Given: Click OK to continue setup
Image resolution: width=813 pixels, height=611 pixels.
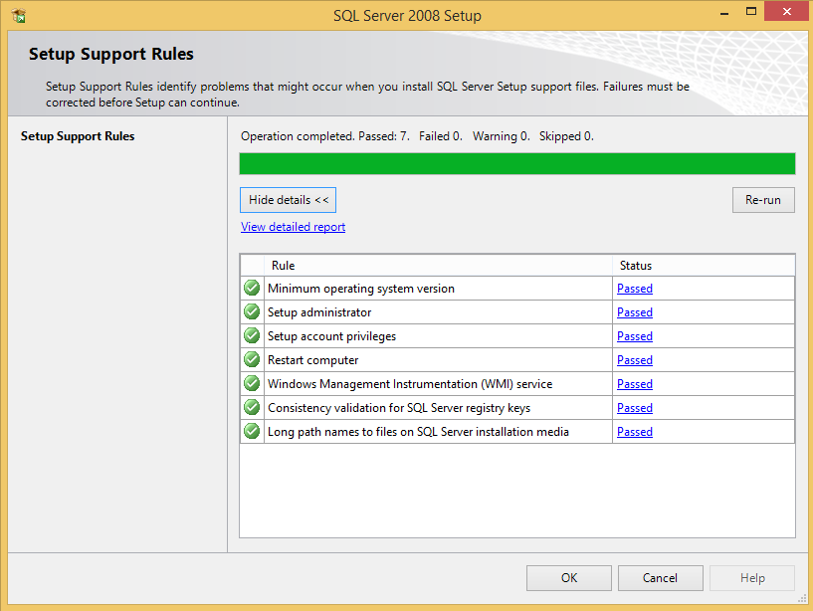Looking at the screenshot, I should pyautogui.click(x=568, y=578).
